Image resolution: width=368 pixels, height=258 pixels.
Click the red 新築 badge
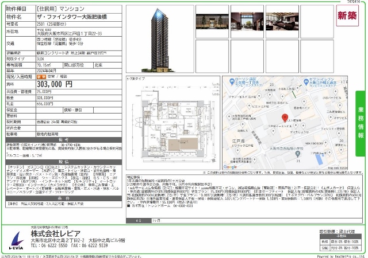tap(347, 15)
